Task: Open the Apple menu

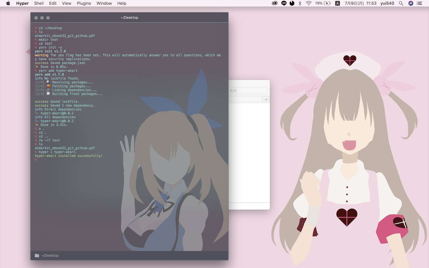Action: 8,3
